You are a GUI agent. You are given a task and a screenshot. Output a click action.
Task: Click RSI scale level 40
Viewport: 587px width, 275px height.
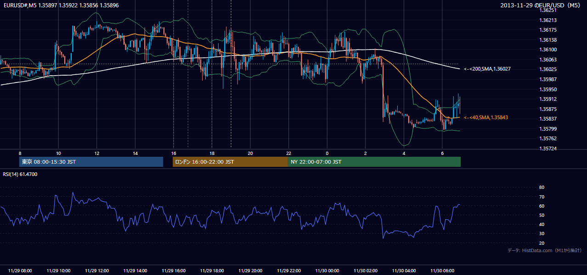pyautogui.click(x=542, y=224)
